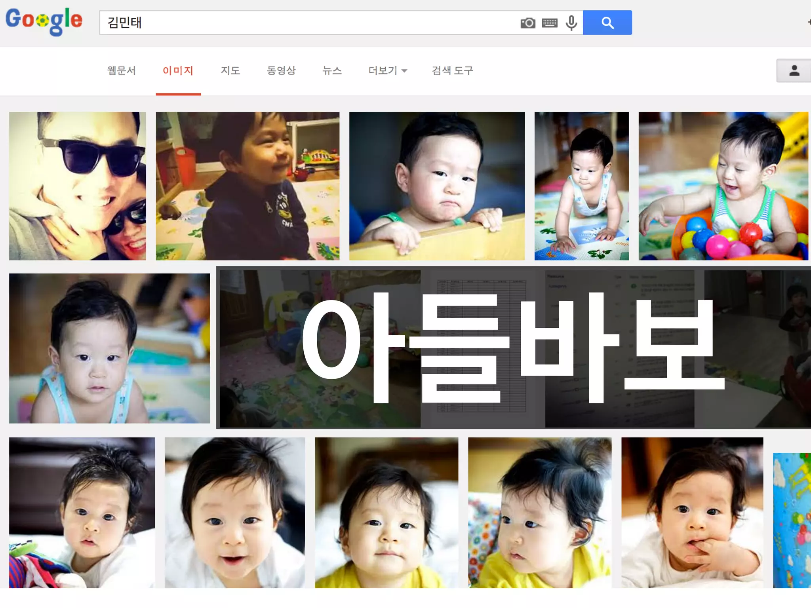Open the 뉴스 tab
The image size is (811, 608).
point(332,70)
